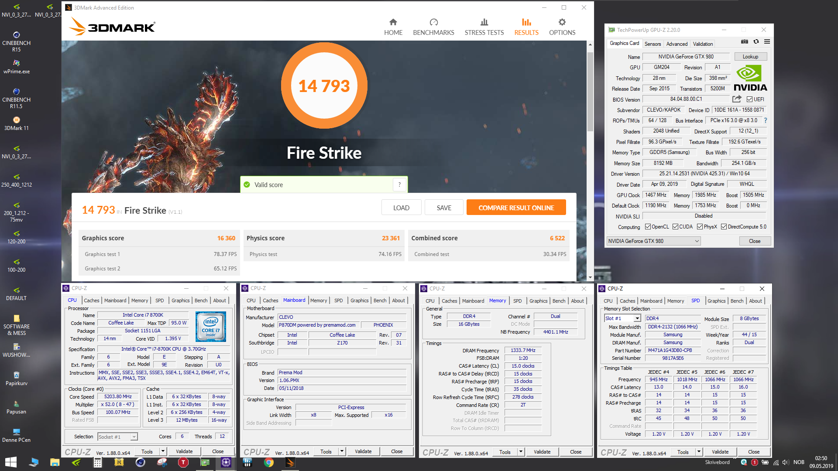The height and width of the screenshot is (471, 838).
Task: Toggle the UEFI checkbox in GPU-Z
Action: click(x=749, y=99)
